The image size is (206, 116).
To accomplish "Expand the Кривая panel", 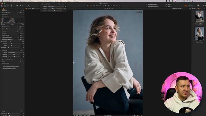I will pos(1,33).
